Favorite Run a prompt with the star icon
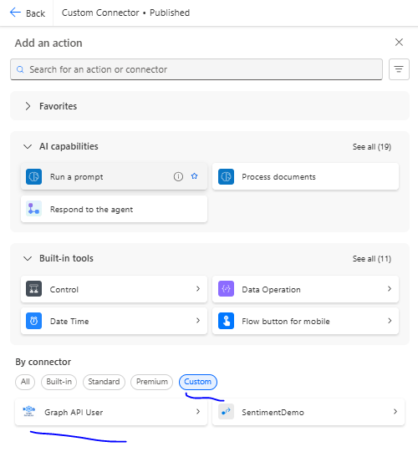This screenshot has height=467, width=418. (x=194, y=176)
